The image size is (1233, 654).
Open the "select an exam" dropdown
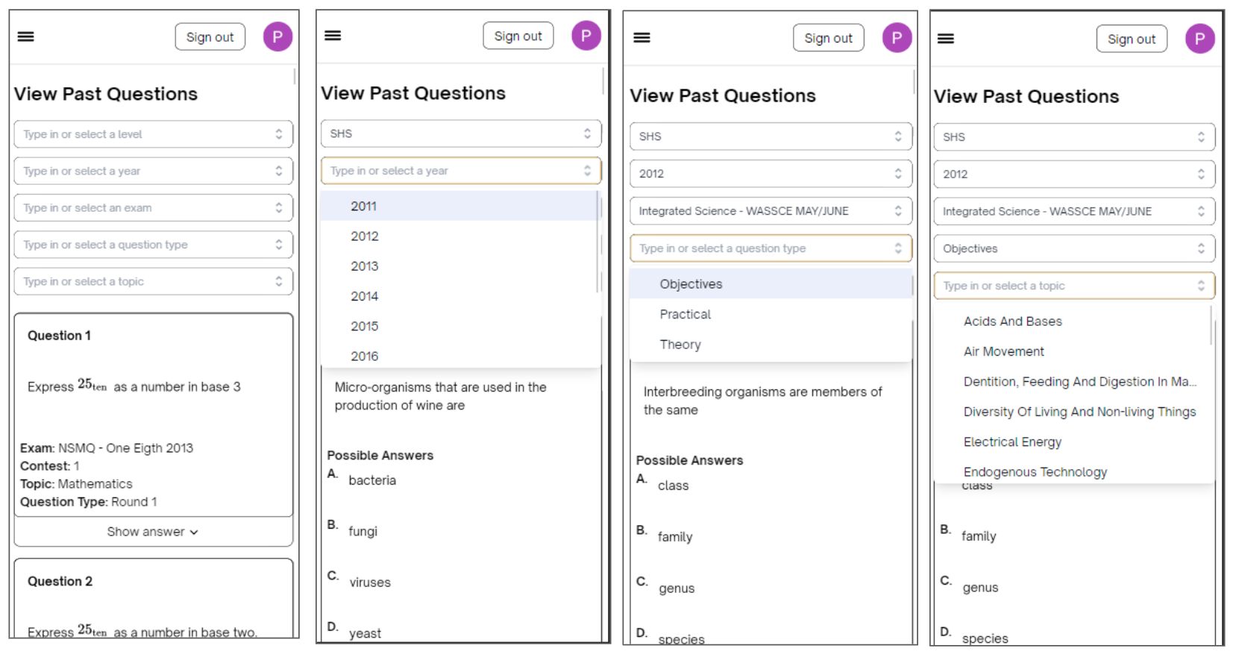tap(153, 208)
